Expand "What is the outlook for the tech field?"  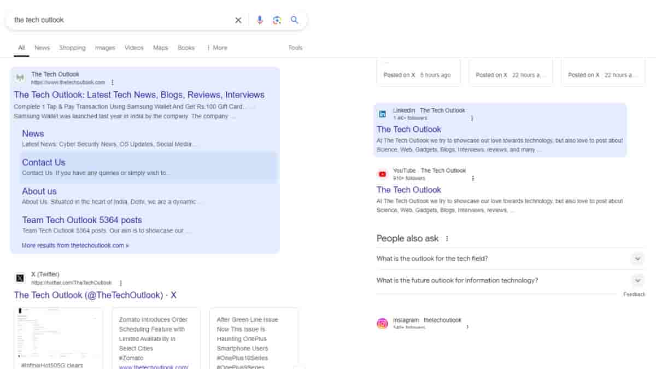pyautogui.click(x=637, y=259)
